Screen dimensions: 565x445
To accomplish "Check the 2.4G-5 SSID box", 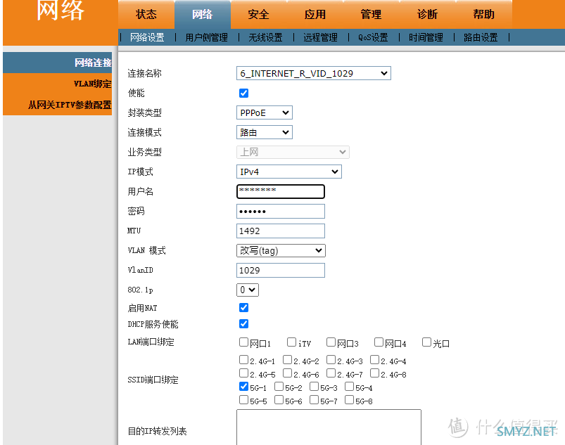I will click(243, 373).
